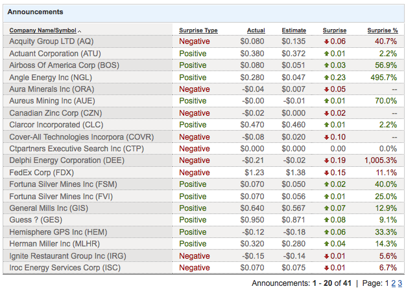This screenshot has height=293, width=406.
Task: Click the up arrow in Fortuna Silver (FSM) row
Action: click(326, 184)
